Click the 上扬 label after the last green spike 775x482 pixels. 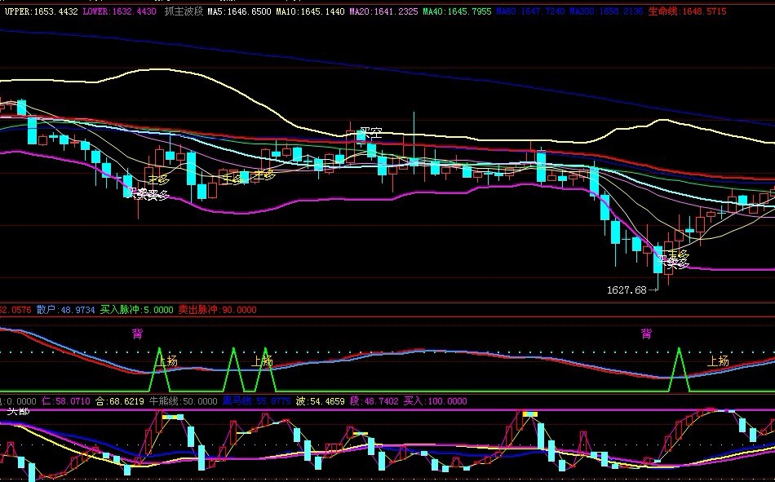click(x=718, y=360)
